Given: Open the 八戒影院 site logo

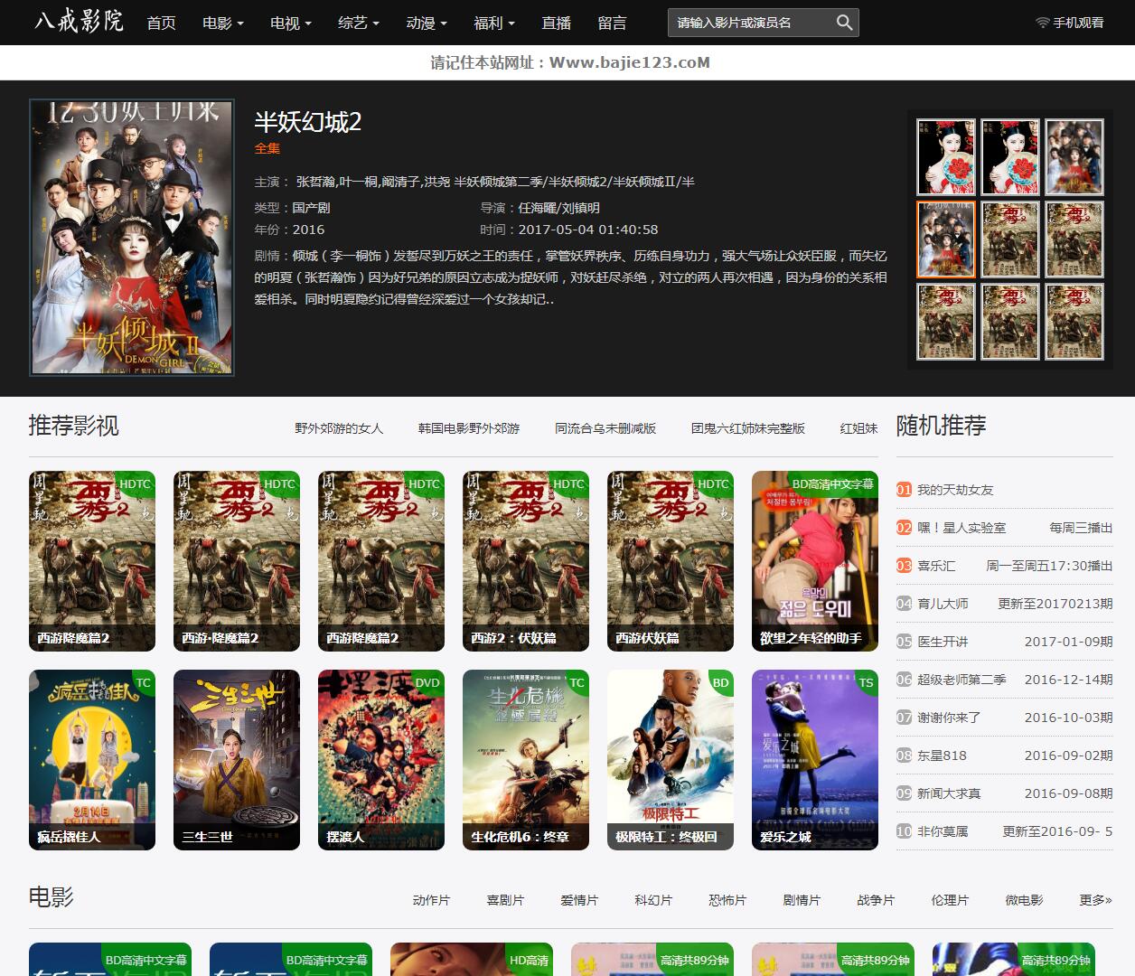Looking at the screenshot, I should (79, 21).
